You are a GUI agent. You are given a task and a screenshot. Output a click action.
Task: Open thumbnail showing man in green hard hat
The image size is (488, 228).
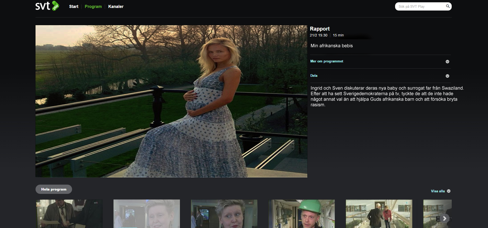[x=302, y=214]
